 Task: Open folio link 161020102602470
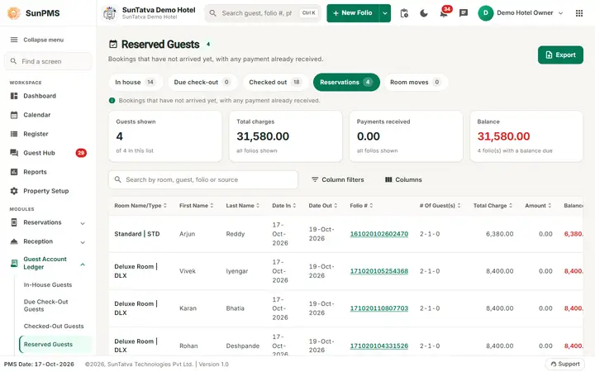(379, 234)
